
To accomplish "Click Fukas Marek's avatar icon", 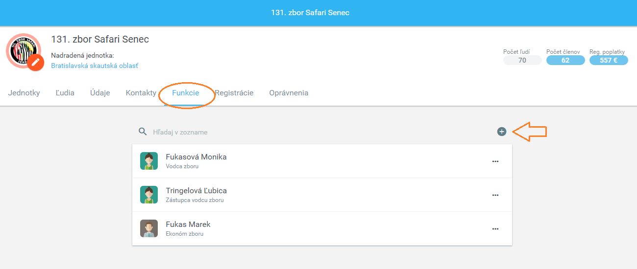I will [x=149, y=228].
